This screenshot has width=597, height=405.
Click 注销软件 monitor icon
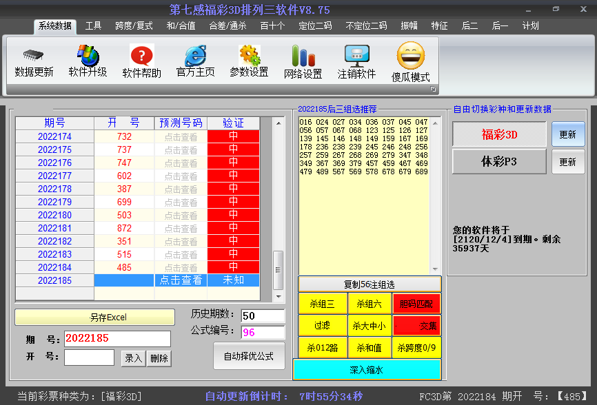click(357, 56)
